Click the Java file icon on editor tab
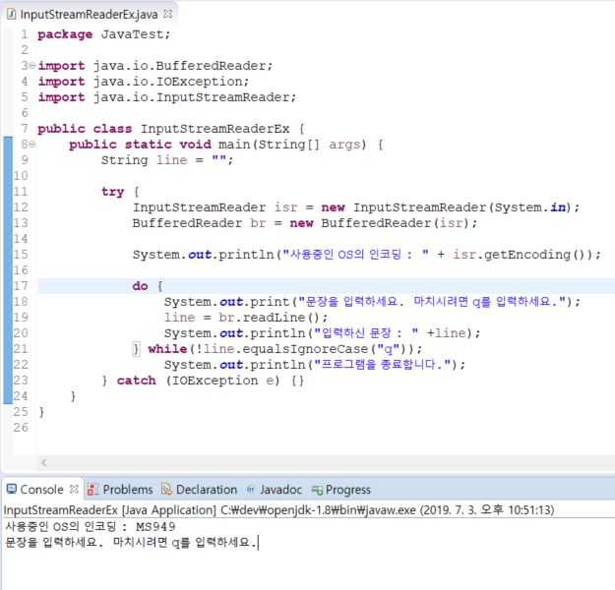The height and width of the screenshot is (590, 615). [12, 15]
